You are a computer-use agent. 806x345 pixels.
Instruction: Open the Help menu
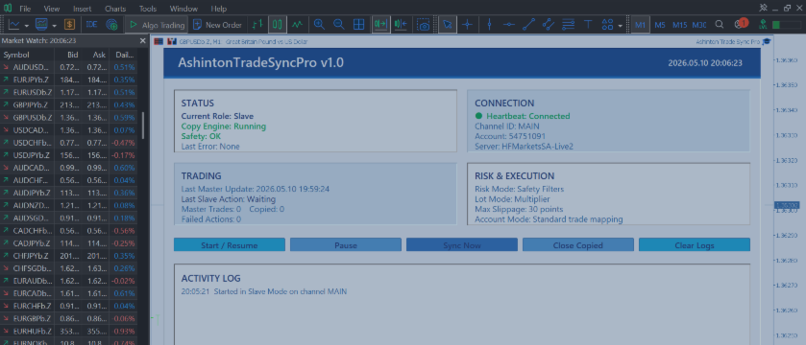218,9
